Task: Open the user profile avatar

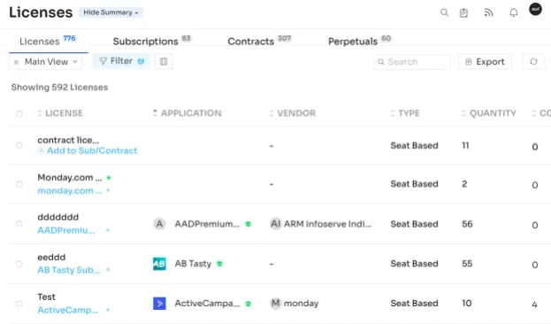Action: [x=535, y=10]
